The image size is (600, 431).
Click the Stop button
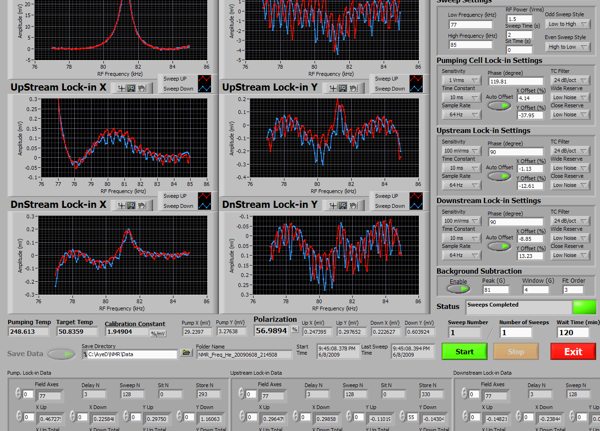[516, 351]
